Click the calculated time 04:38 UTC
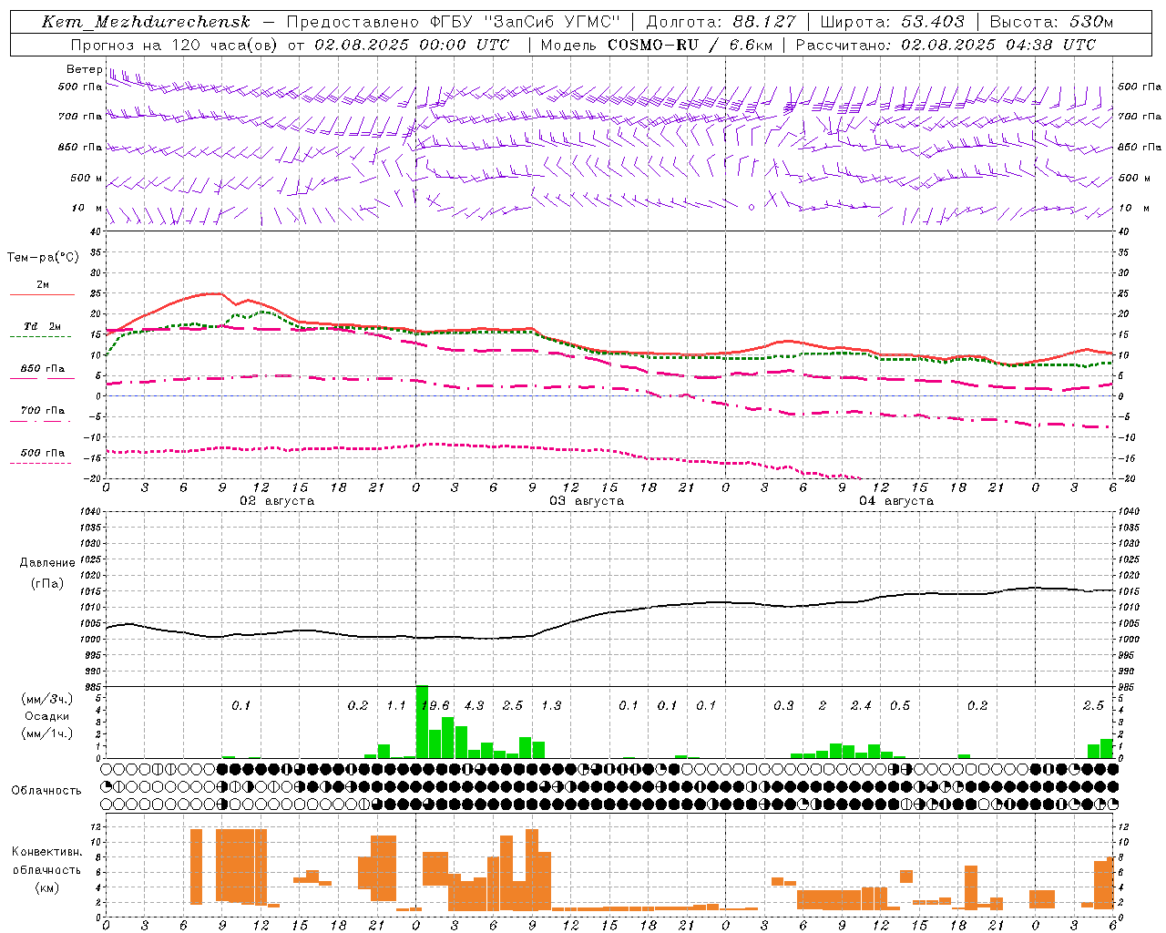This screenshot has height=933, width=1166. (x=1050, y=45)
